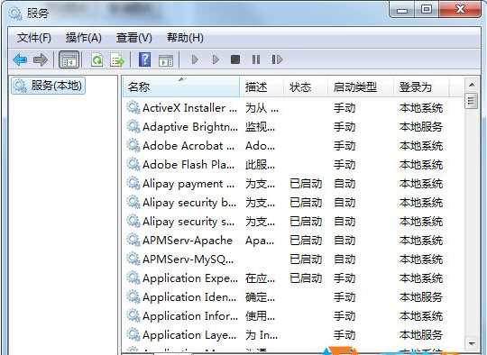Click gear icon beside Application Information
Viewport: 487px width, 355px height.
[x=133, y=316]
